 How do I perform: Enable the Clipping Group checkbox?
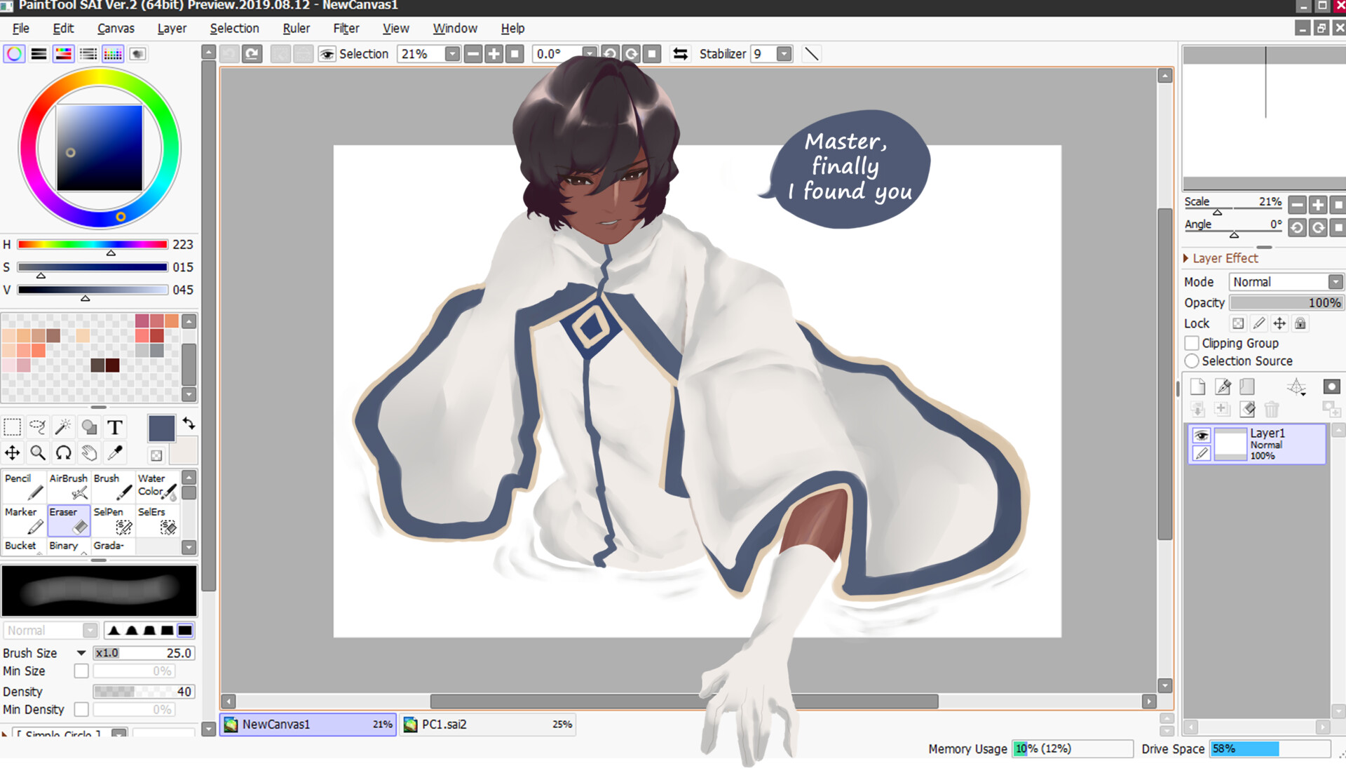tap(1192, 342)
